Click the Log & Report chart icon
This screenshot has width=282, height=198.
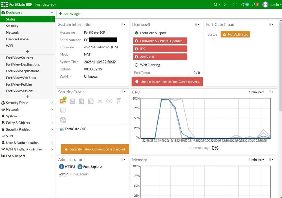pyautogui.click(x=3, y=156)
